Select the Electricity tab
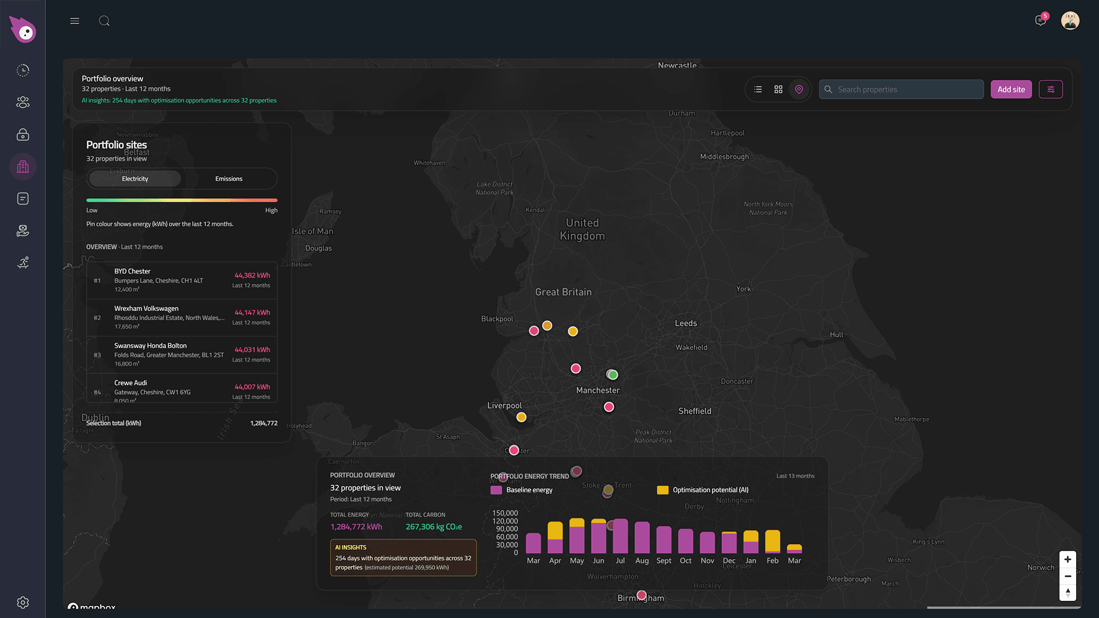1099x618 pixels. coord(135,179)
